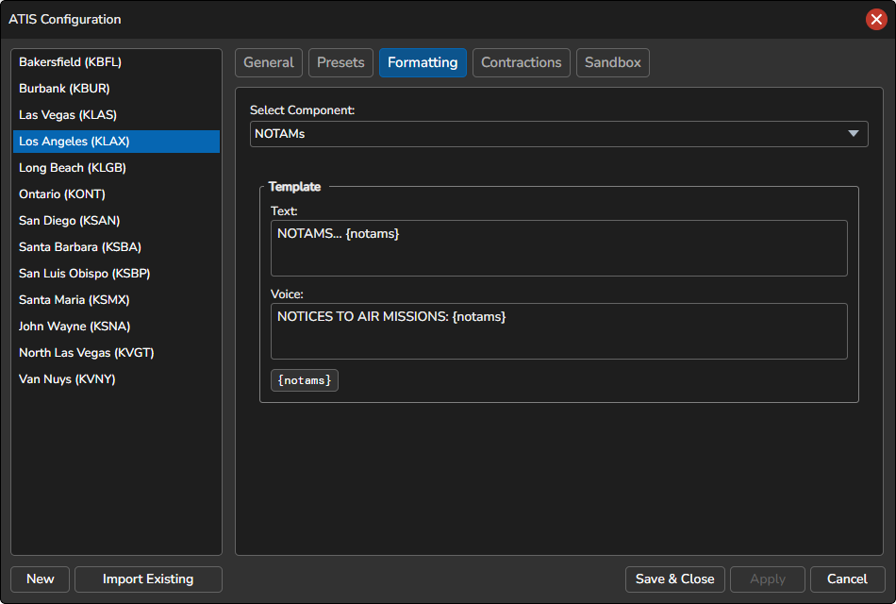Image resolution: width=896 pixels, height=604 pixels.
Task: Cancel the configuration changes
Action: 846,579
